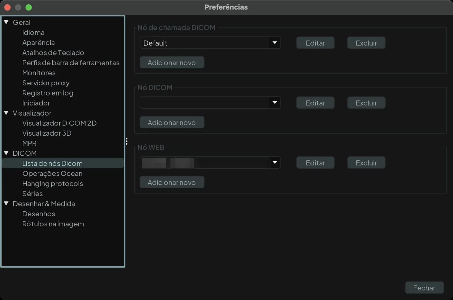
Task: Collapse the Desenhar & Medida section
Action: click(x=6, y=204)
